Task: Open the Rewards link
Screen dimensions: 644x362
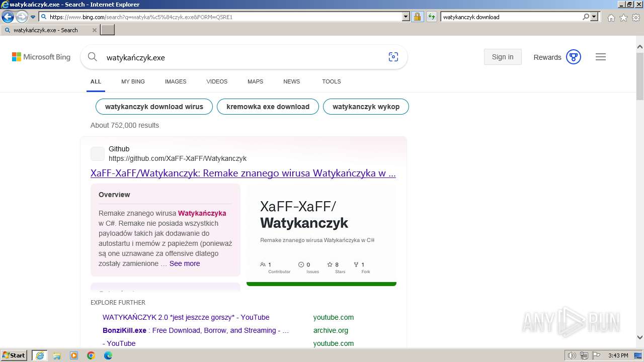Action: (x=547, y=57)
